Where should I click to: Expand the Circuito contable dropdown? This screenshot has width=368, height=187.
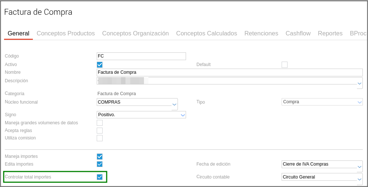(360, 179)
